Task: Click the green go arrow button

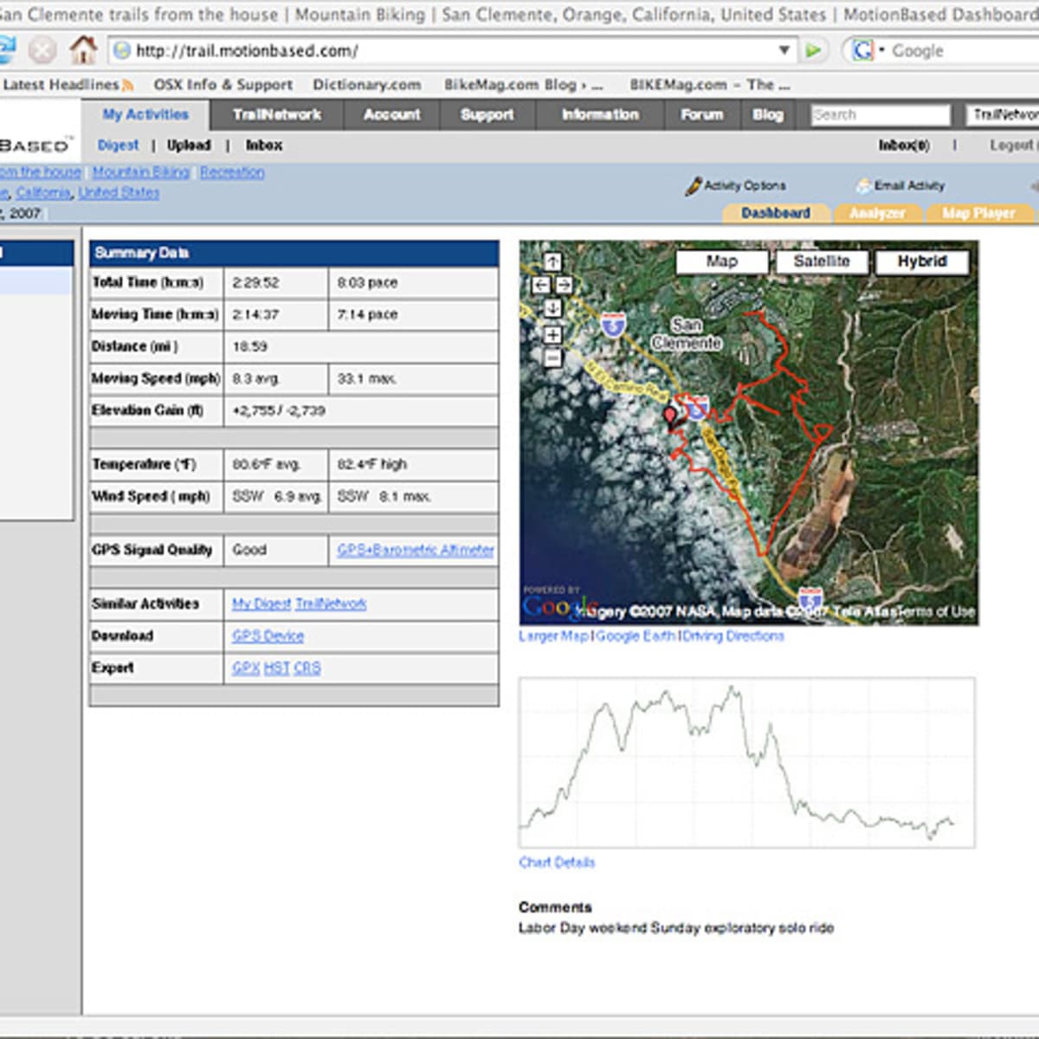Action: (x=813, y=50)
